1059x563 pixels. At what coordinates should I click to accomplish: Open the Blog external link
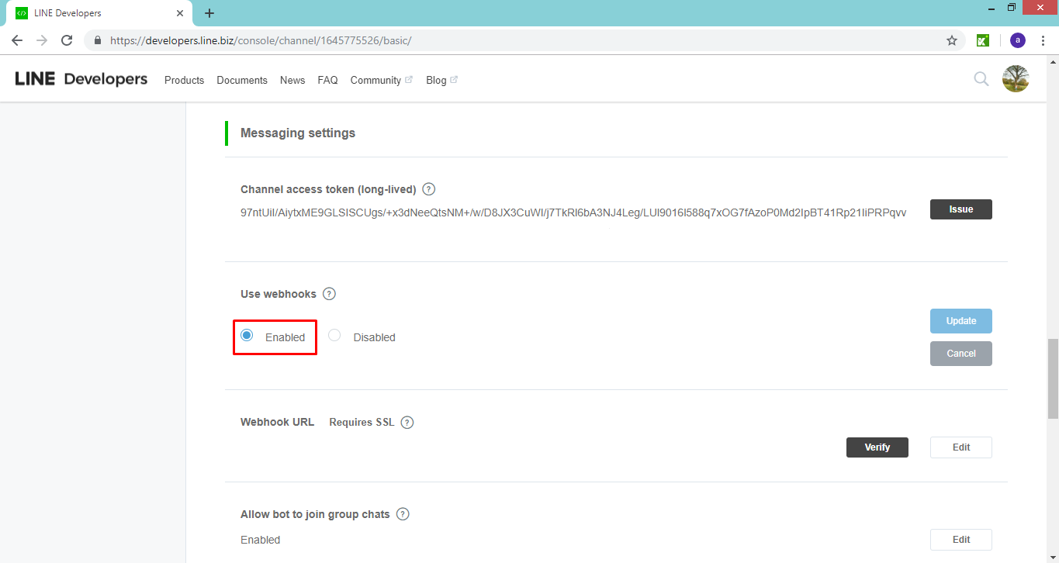click(x=441, y=80)
